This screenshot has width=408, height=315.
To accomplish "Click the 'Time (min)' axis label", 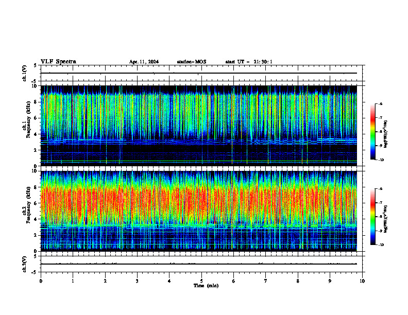I will pyautogui.click(x=206, y=286).
